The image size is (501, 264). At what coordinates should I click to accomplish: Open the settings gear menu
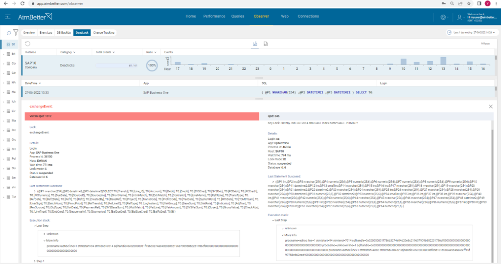click(x=443, y=17)
